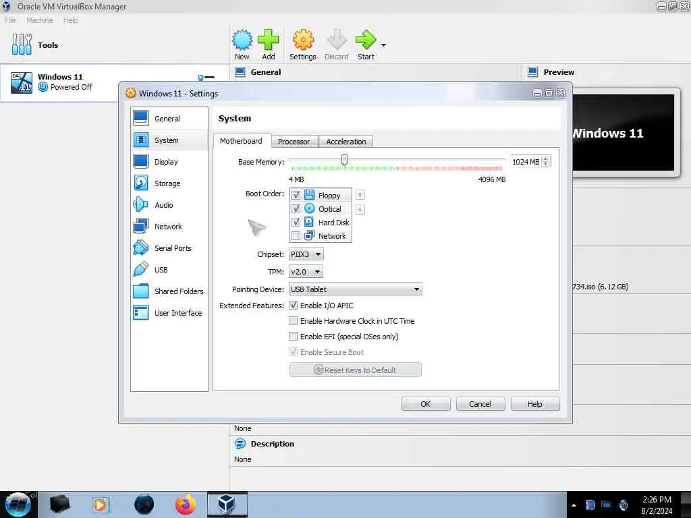Enable Hardware Clock in UTC Time
Image resolution: width=691 pixels, height=518 pixels.
tap(293, 320)
